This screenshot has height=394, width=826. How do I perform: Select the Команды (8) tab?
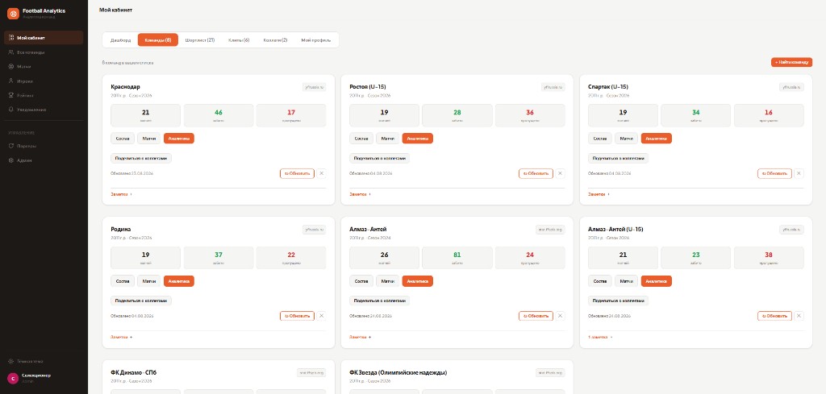(x=158, y=40)
